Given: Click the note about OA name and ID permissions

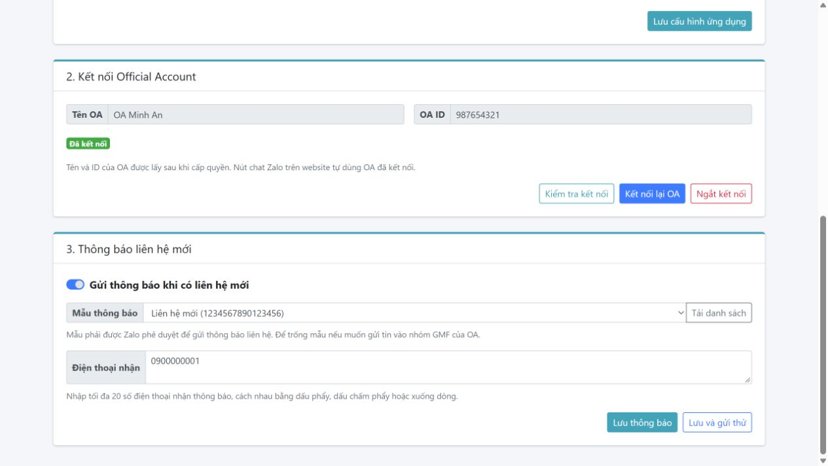Looking at the screenshot, I should coord(241,167).
